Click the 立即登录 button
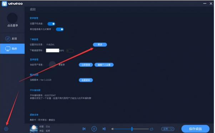215x133 pixels. point(86,65)
